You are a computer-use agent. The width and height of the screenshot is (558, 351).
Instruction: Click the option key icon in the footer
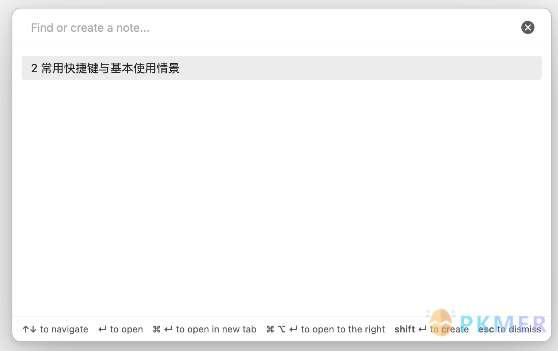(282, 329)
